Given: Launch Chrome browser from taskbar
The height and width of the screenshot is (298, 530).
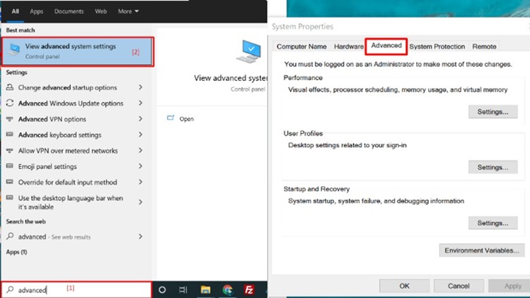Looking at the screenshot, I should coord(227,289).
